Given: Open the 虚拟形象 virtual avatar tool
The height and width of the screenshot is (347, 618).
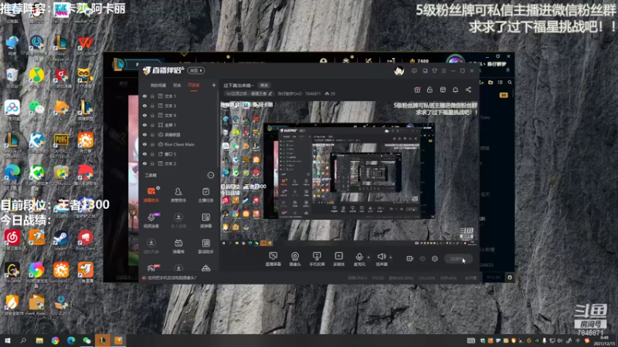Looking at the screenshot, I should (151, 246).
